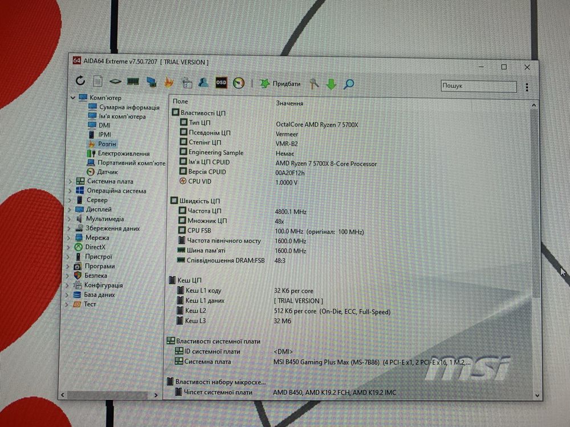Open the Report page icon
The width and height of the screenshot is (570, 427).
97,81
